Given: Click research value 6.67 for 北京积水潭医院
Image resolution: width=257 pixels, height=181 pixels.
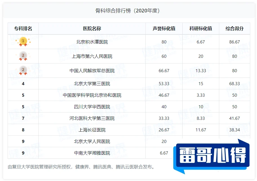Looking at the screenshot, I should [201, 42].
